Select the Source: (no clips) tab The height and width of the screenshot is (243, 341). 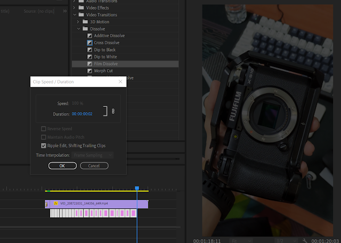[39, 11]
